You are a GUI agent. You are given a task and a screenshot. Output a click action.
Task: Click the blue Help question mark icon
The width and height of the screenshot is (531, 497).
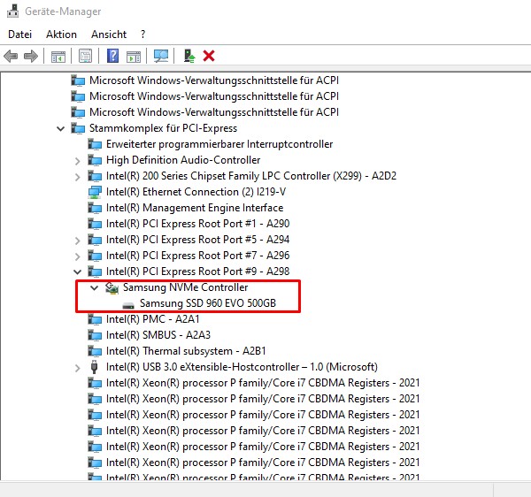tap(112, 56)
